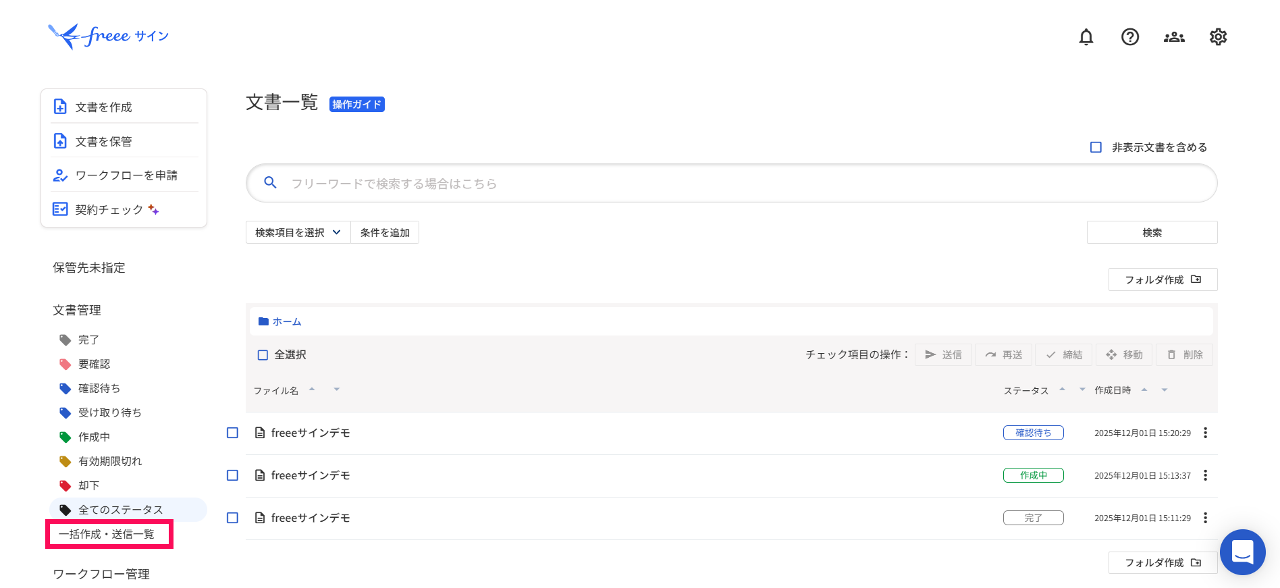This screenshot has width=1280, height=588.
Task: Open the 操作ガイド badge link
Action: (357, 105)
